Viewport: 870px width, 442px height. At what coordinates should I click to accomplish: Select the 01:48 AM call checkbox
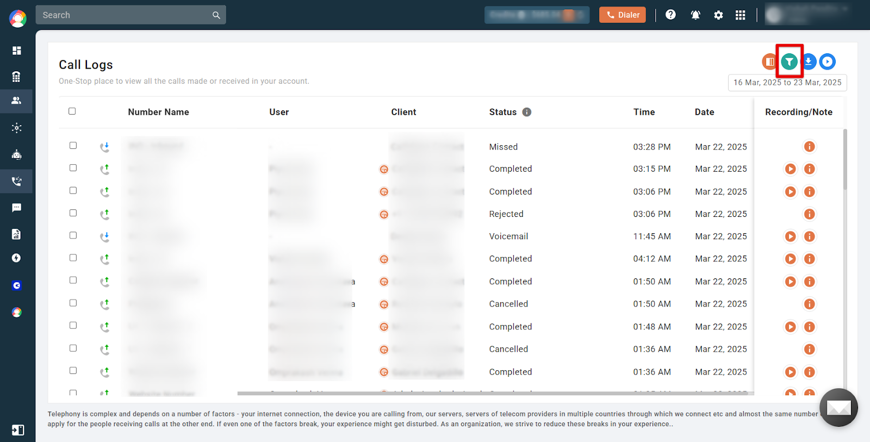(73, 325)
